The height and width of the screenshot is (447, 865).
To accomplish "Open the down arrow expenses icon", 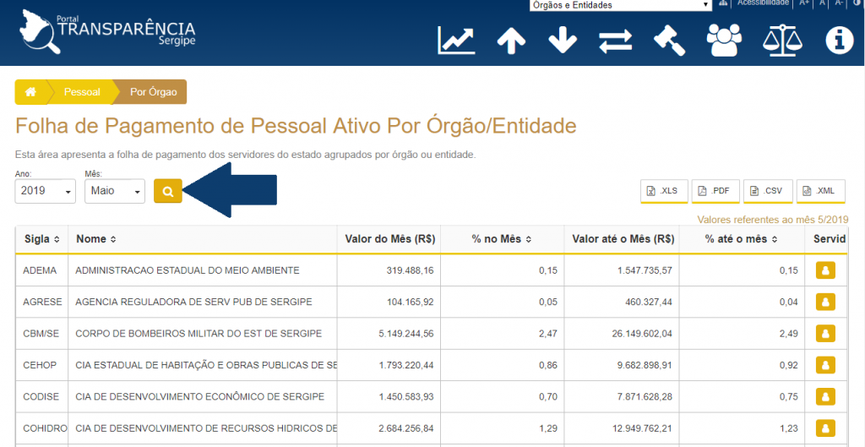I will (563, 41).
